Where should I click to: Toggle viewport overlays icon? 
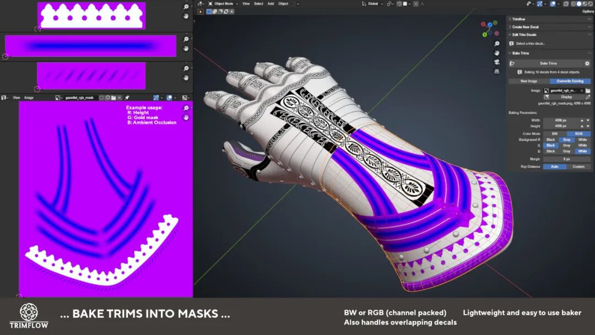553,4
